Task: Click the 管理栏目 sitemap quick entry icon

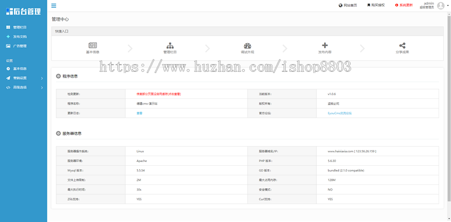Action: pyautogui.click(x=170, y=46)
